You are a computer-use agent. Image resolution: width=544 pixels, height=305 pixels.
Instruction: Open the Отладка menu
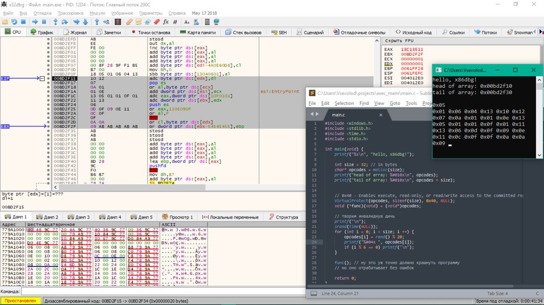42,13
